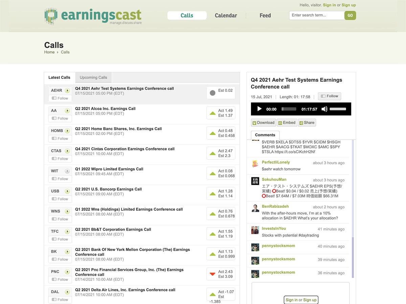Download the call audio

click(264, 123)
